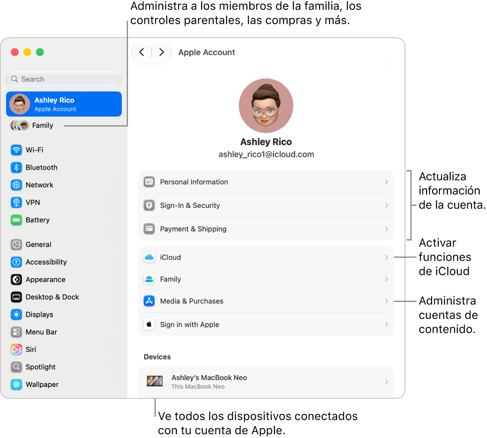This screenshot has height=438, width=487.
Task: Expand Payment & Shipping chevron
Action: pyautogui.click(x=386, y=229)
